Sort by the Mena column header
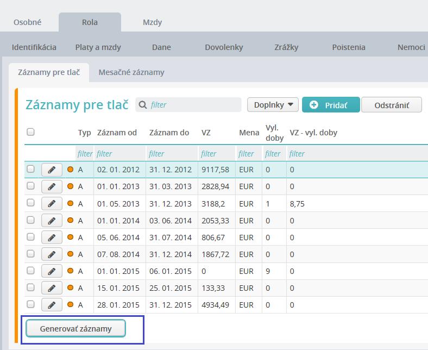This screenshot has height=350, width=428. (249, 133)
